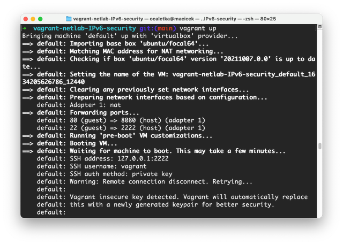Click the folder icon in the title bar

pos(69,19)
